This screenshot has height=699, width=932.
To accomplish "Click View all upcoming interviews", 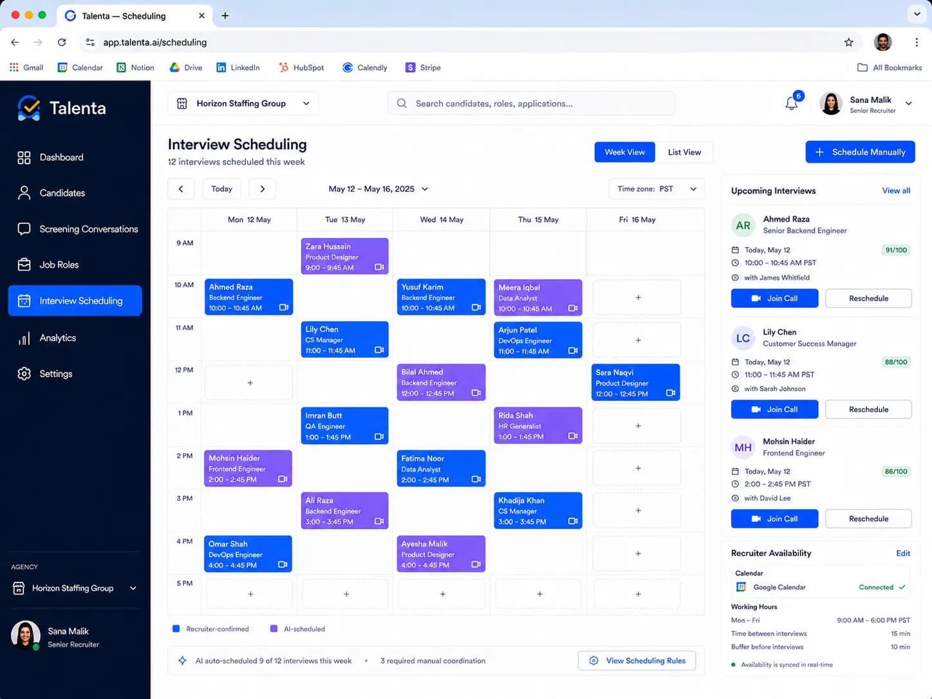I will pos(896,191).
